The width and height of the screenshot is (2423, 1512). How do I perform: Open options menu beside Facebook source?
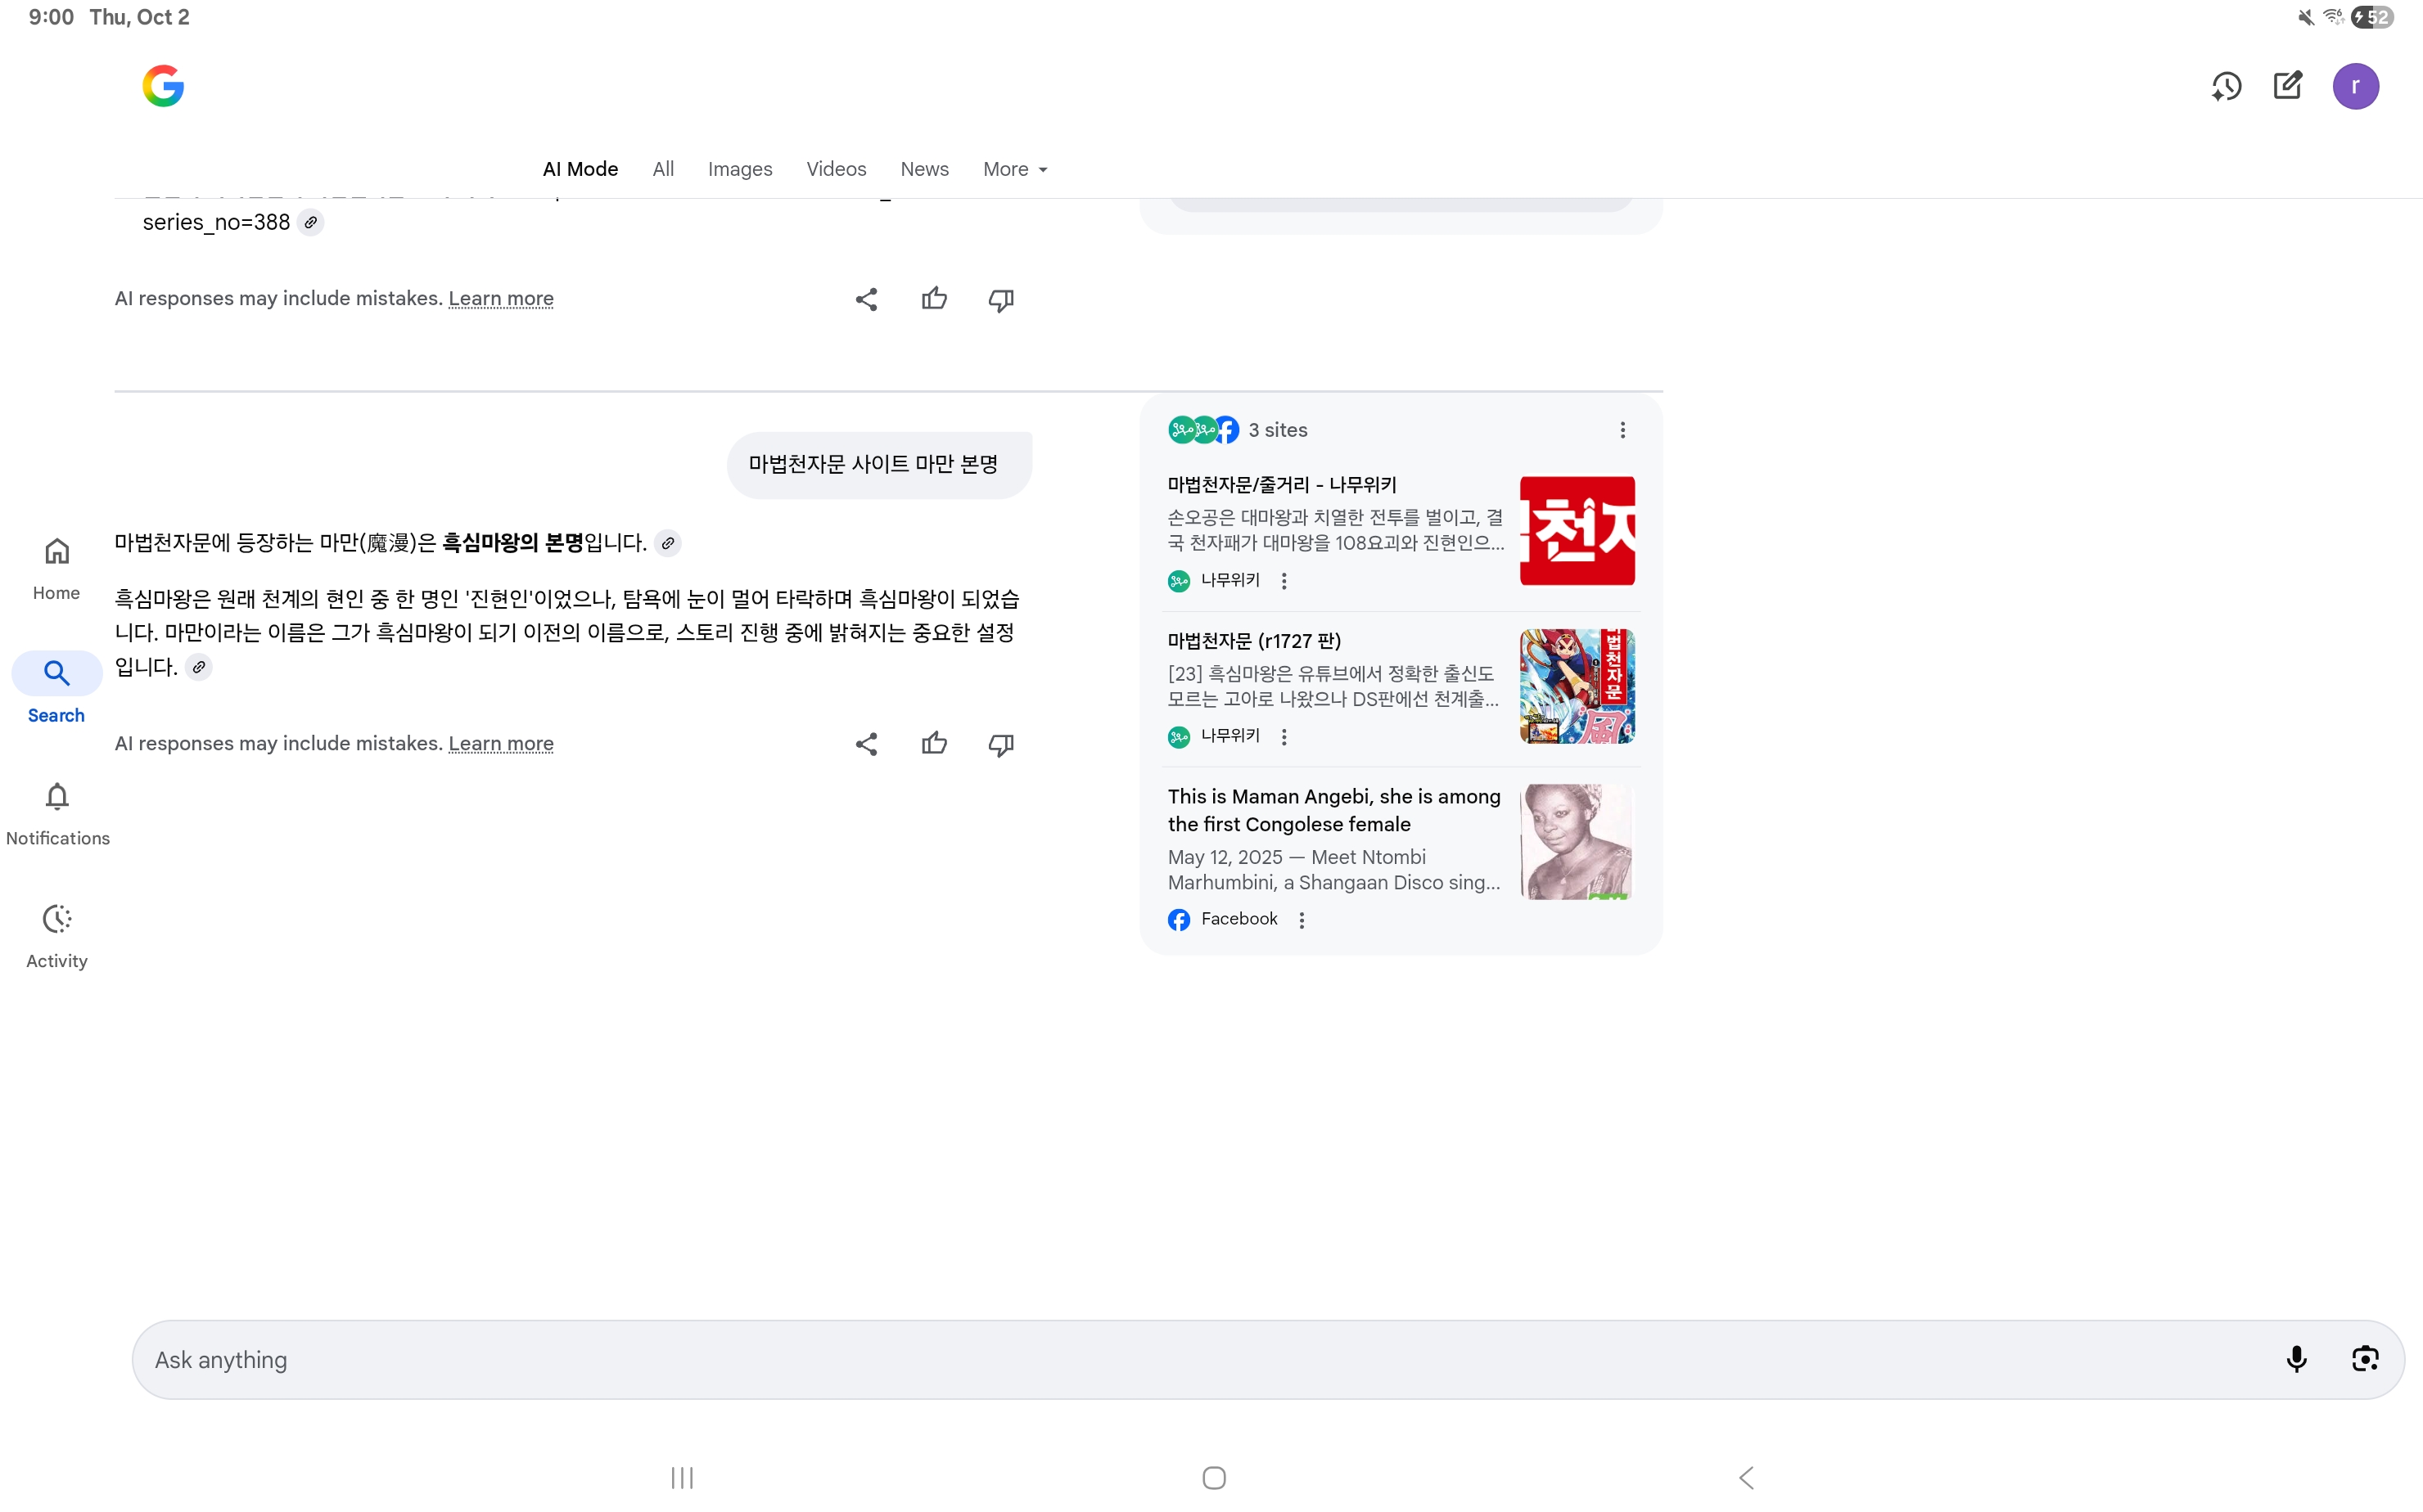pos(1302,920)
